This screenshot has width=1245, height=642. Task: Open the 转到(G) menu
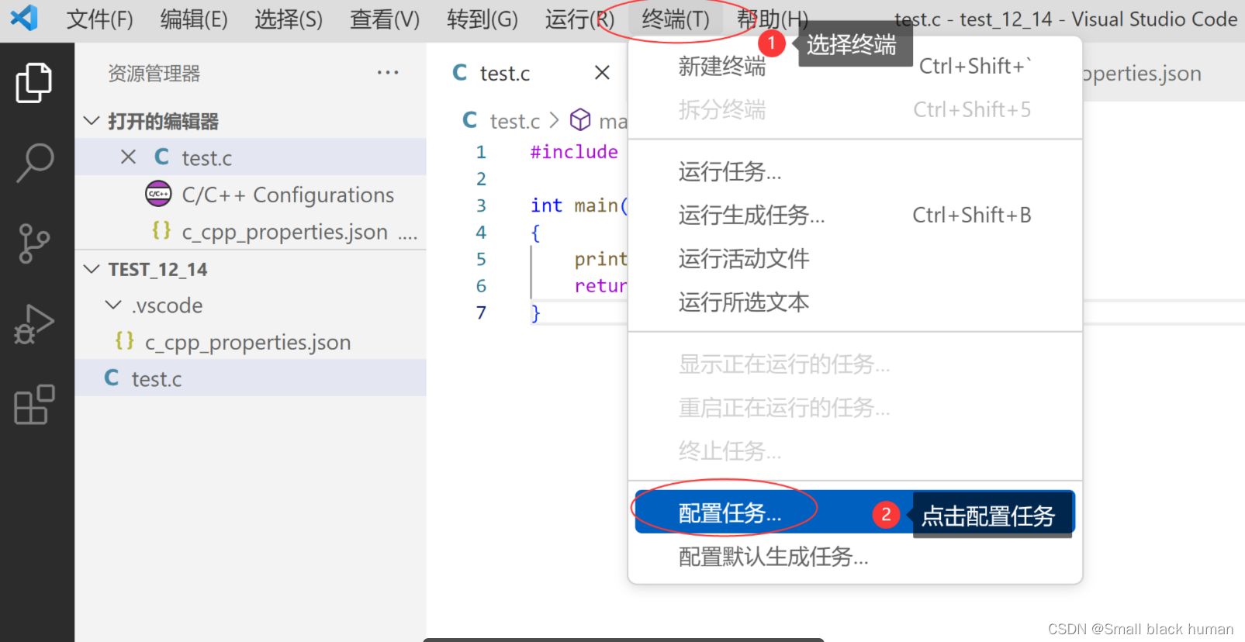pyautogui.click(x=482, y=19)
